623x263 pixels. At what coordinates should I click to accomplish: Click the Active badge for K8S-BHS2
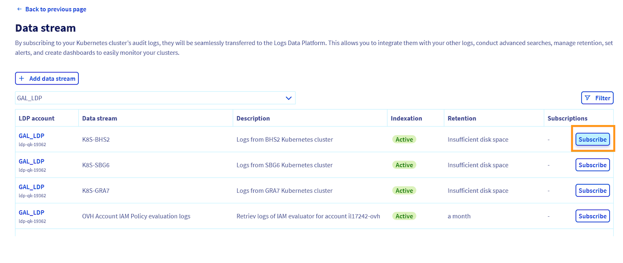404,139
